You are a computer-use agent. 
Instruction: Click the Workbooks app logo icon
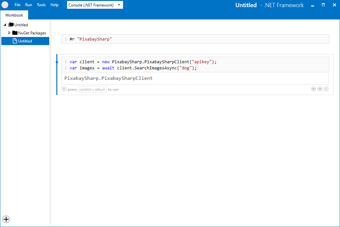(x=5, y=5)
